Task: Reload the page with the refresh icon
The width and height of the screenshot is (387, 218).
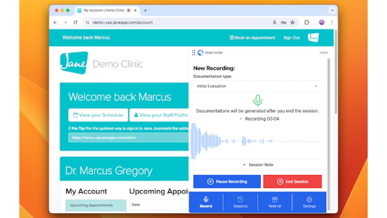Action: pos(75,22)
